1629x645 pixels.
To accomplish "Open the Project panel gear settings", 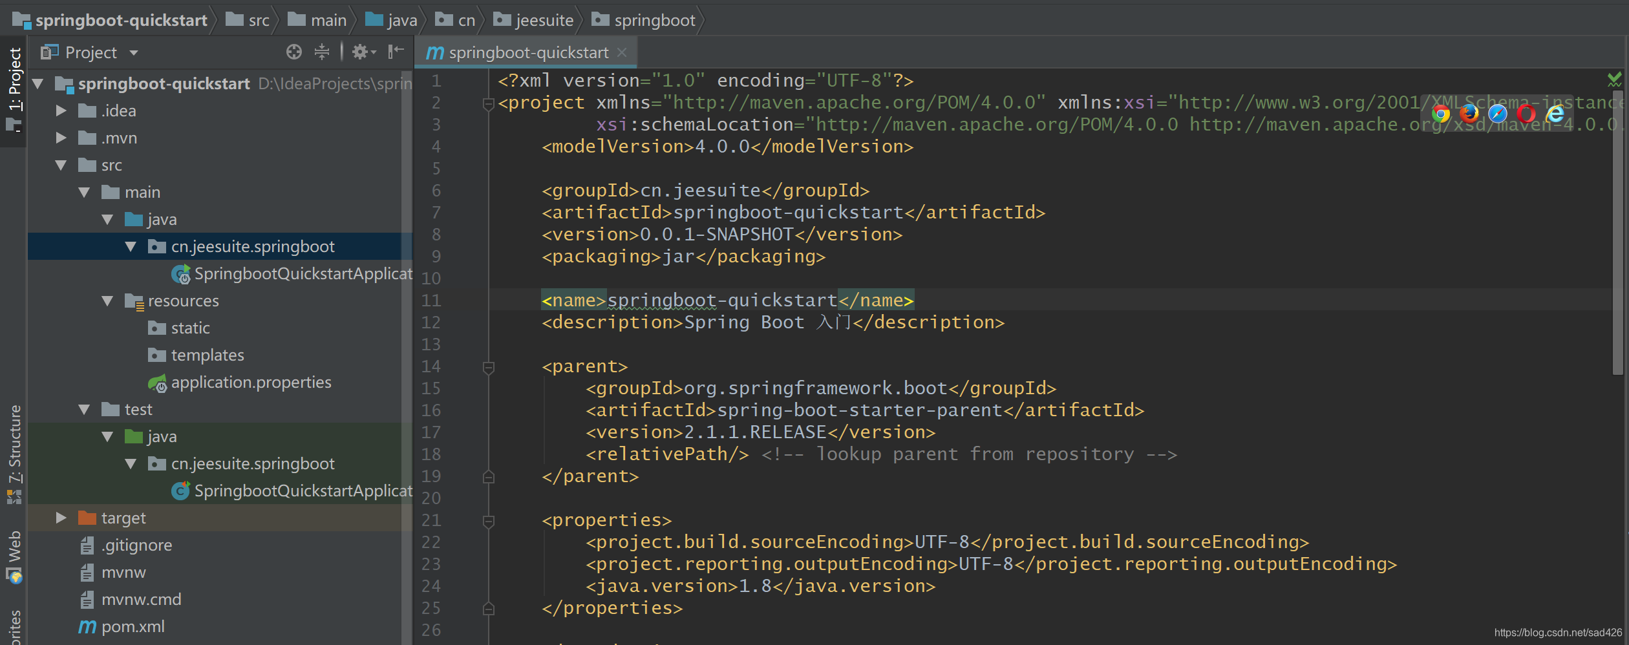I will [x=364, y=52].
